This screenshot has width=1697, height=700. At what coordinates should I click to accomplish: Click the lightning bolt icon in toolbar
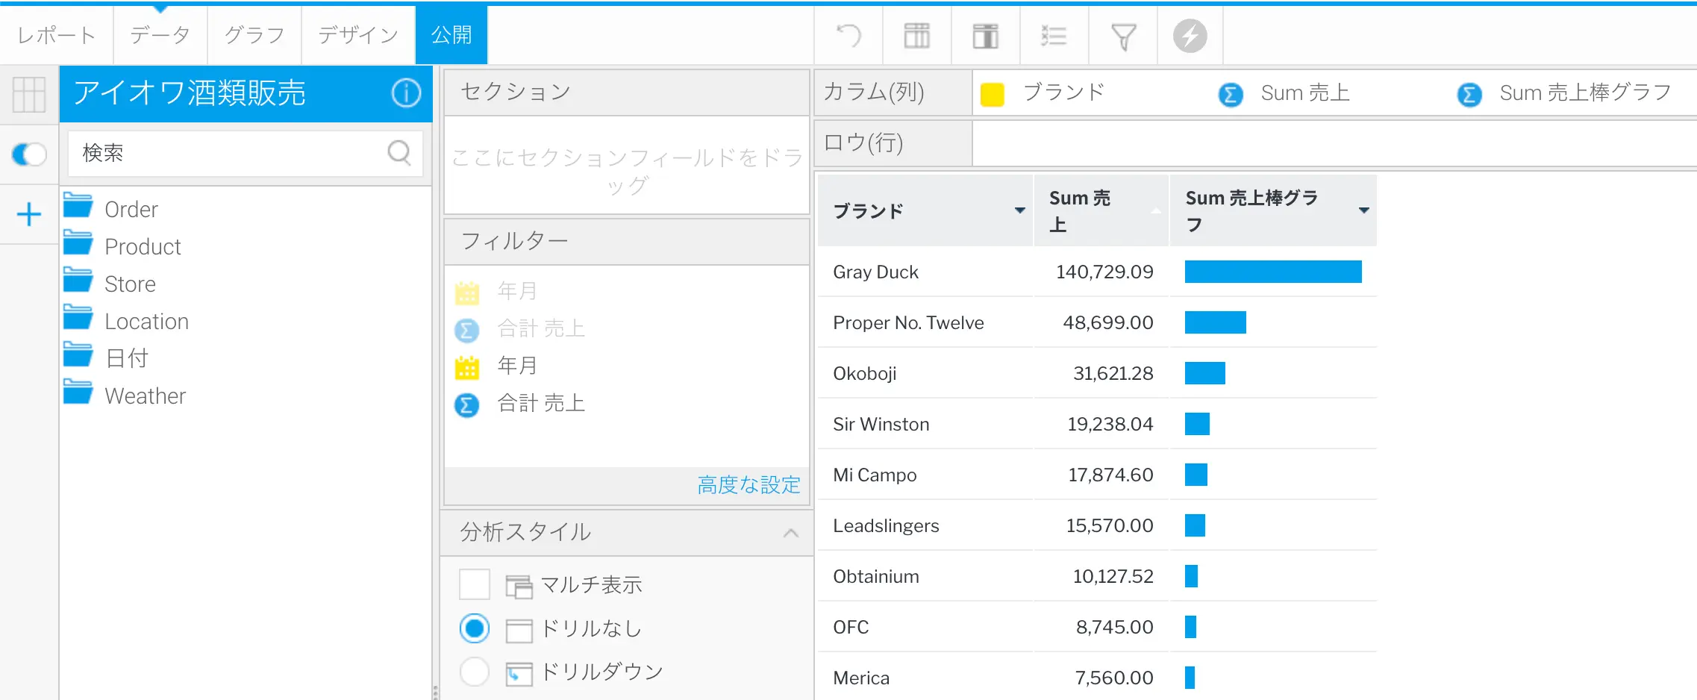click(1190, 36)
